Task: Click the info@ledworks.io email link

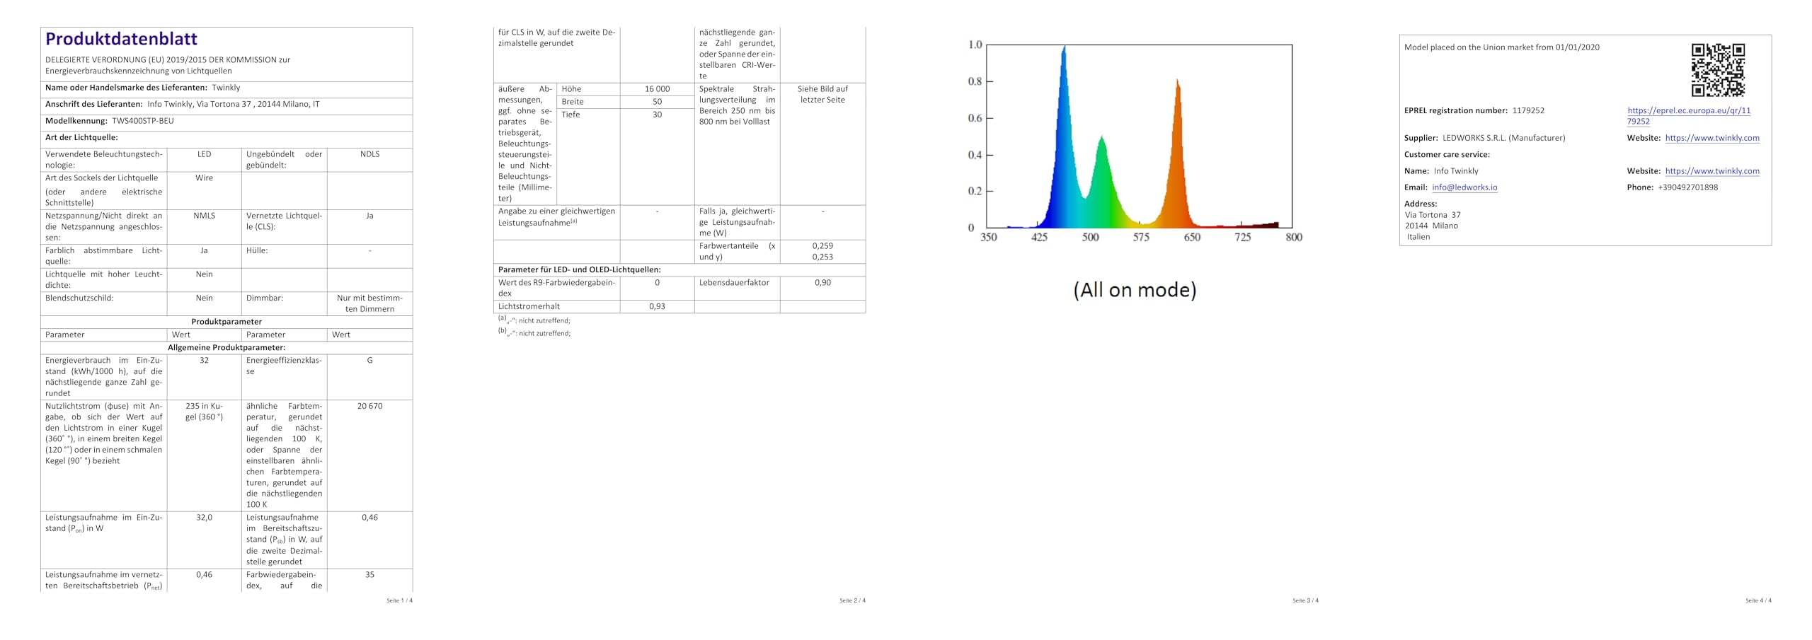Action: (1464, 187)
